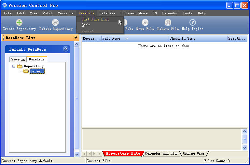The height and width of the screenshot is (165, 250).
Task: Close the open BaseLine menu
Action: [86, 13]
